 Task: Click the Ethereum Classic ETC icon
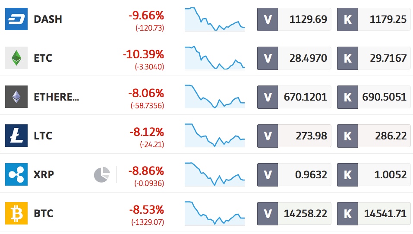click(x=16, y=58)
